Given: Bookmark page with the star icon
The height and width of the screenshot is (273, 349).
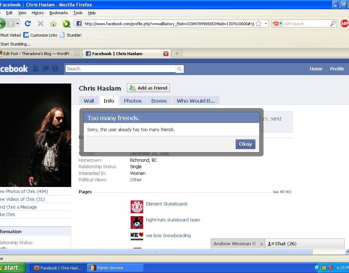Looking at the screenshot, I should [x=259, y=24].
